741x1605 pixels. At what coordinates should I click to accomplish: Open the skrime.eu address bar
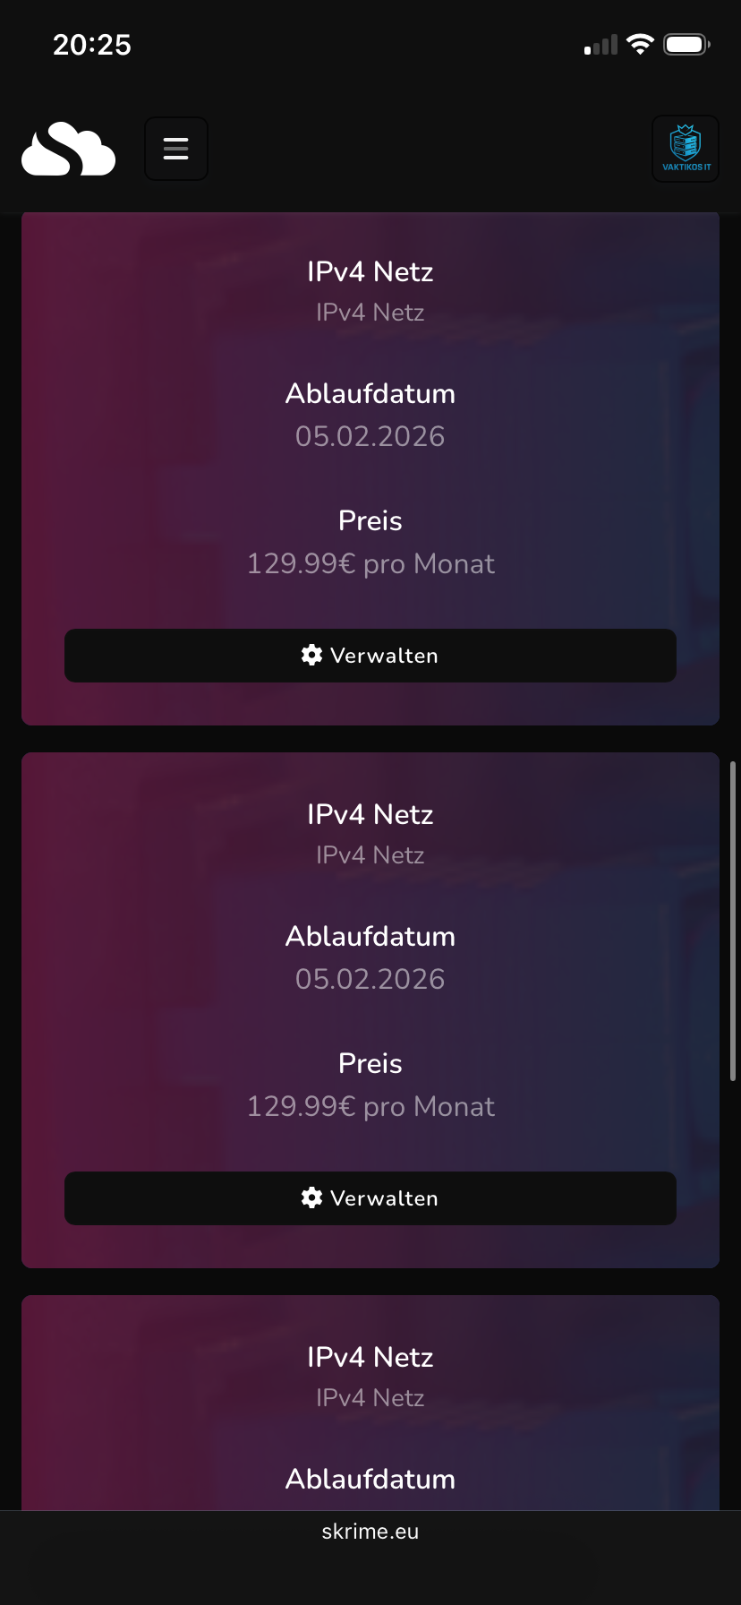click(x=370, y=1531)
